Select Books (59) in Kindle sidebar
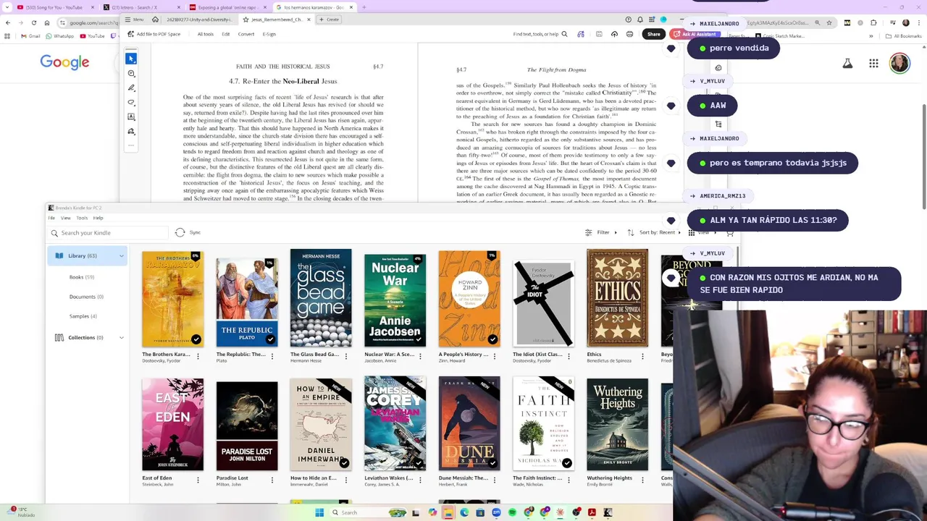The width and height of the screenshot is (927, 521). click(x=82, y=277)
